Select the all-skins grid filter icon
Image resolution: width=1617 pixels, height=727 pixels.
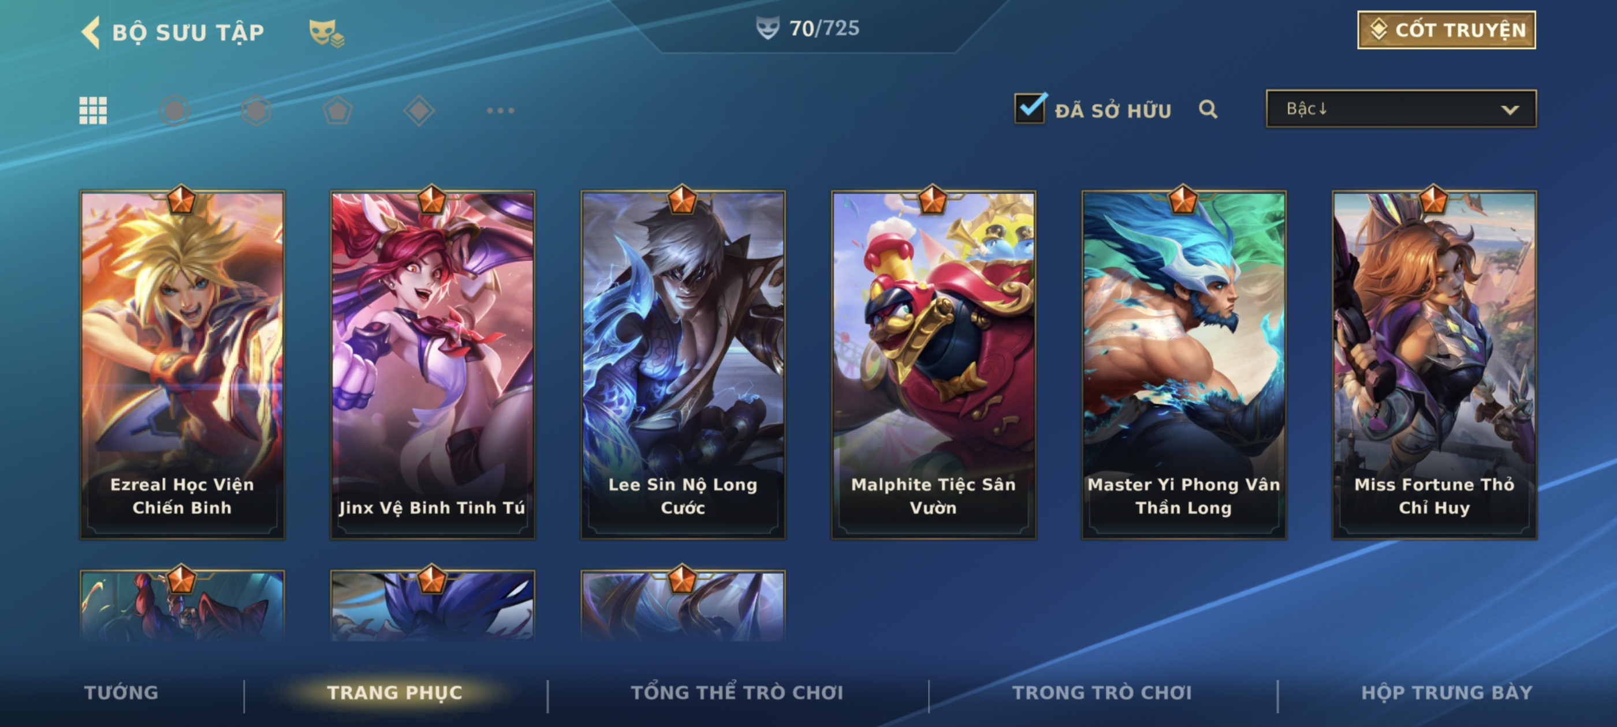coord(93,111)
